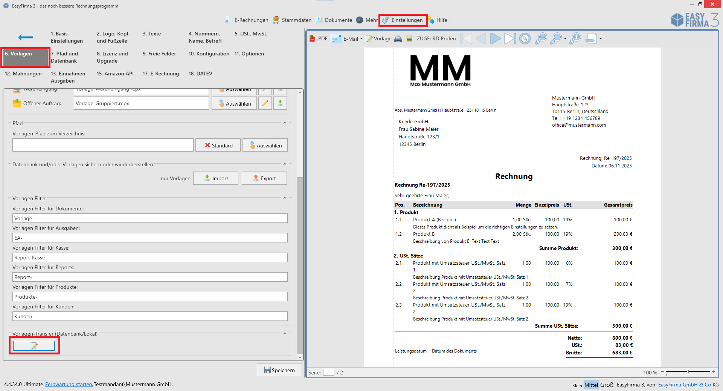723x391 pixels.
Task: Select the Mittel size option
Action: coord(591,385)
